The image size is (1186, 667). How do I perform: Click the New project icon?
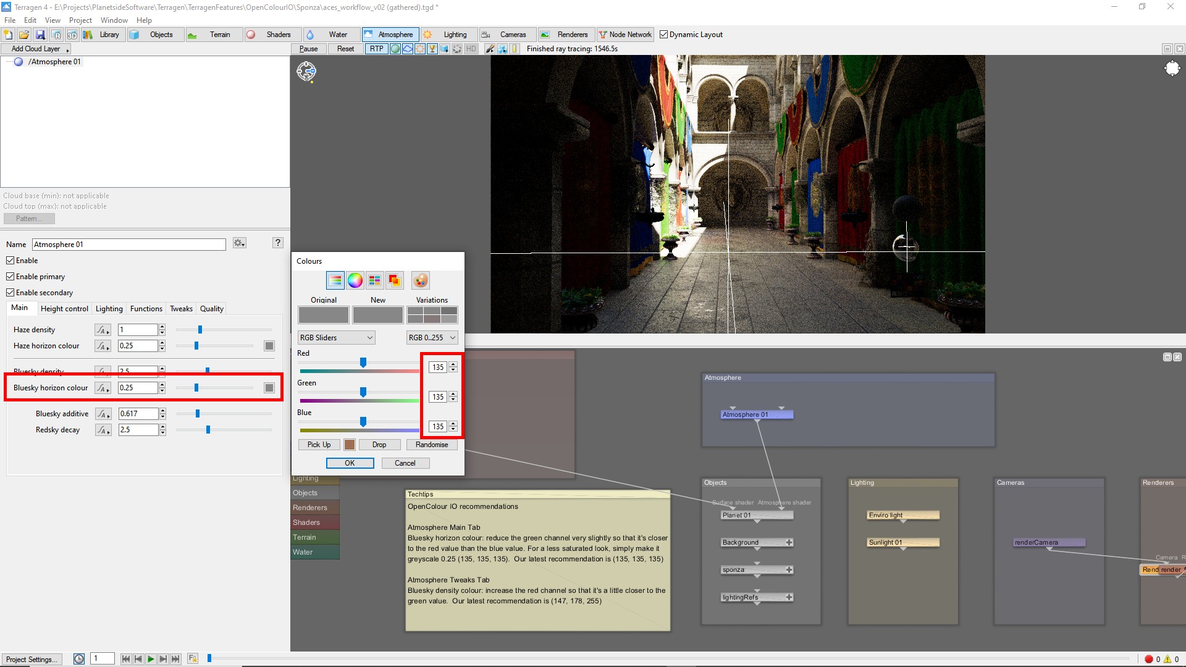coord(9,35)
